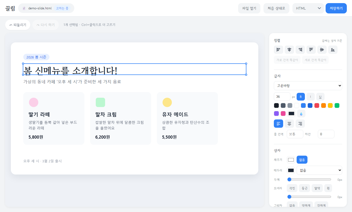Align selection to the right edge
This screenshot has height=212, width=352.
(x=300, y=50)
